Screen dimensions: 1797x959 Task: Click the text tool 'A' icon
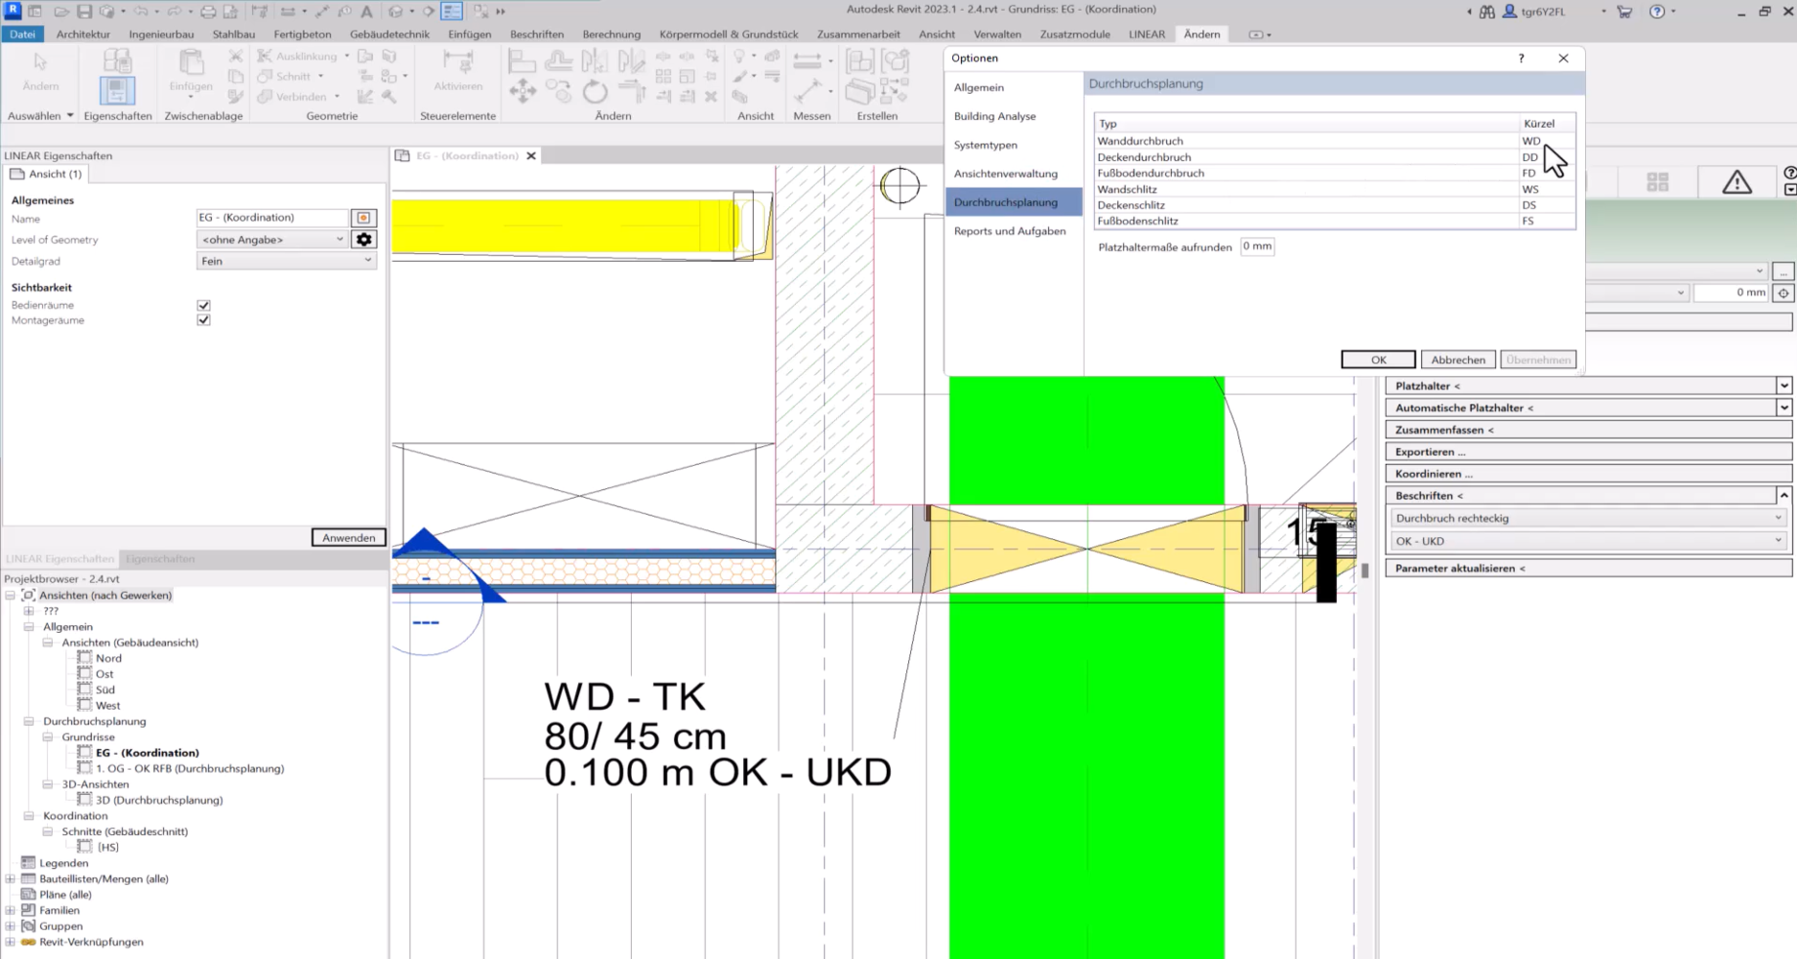coord(366,12)
